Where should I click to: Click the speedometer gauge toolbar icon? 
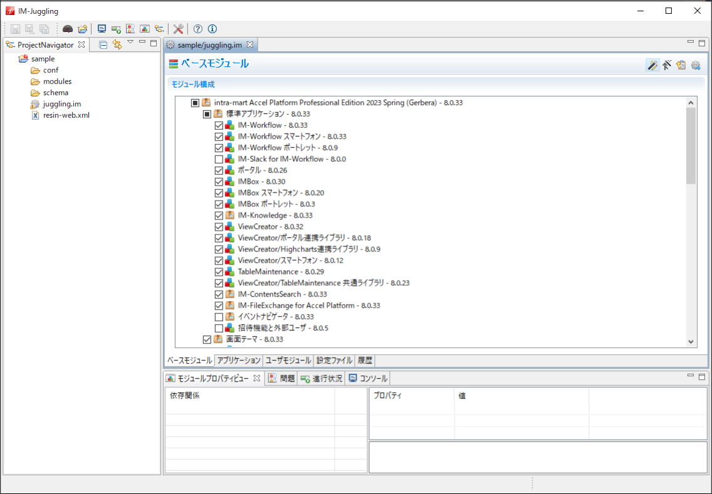[x=68, y=29]
